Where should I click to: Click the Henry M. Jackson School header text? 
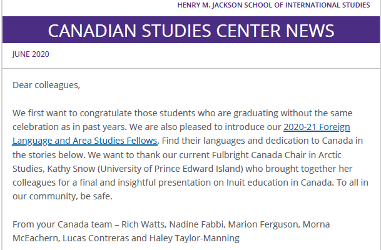[273, 5]
